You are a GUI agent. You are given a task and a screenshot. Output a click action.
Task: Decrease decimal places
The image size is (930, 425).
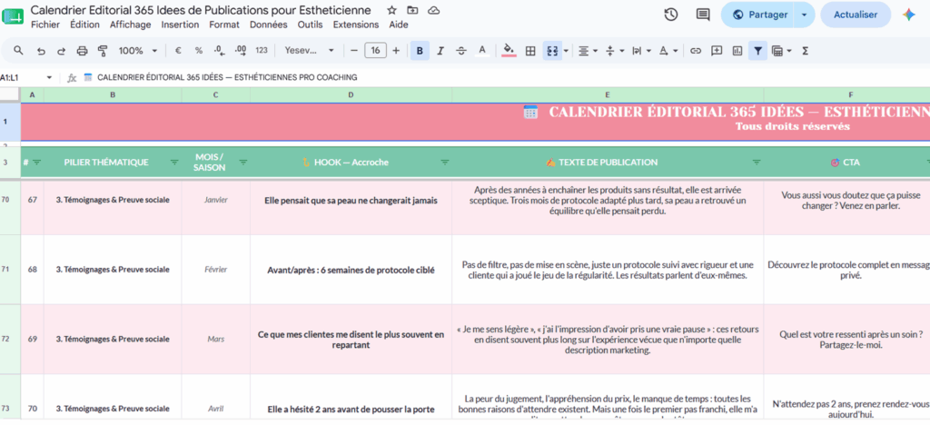click(x=219, y=51)
